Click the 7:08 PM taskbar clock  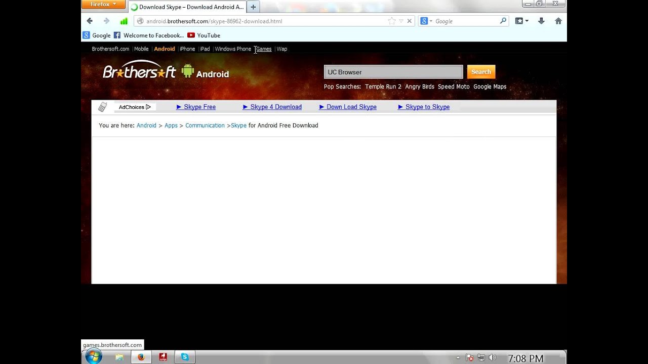click(525, 358)
